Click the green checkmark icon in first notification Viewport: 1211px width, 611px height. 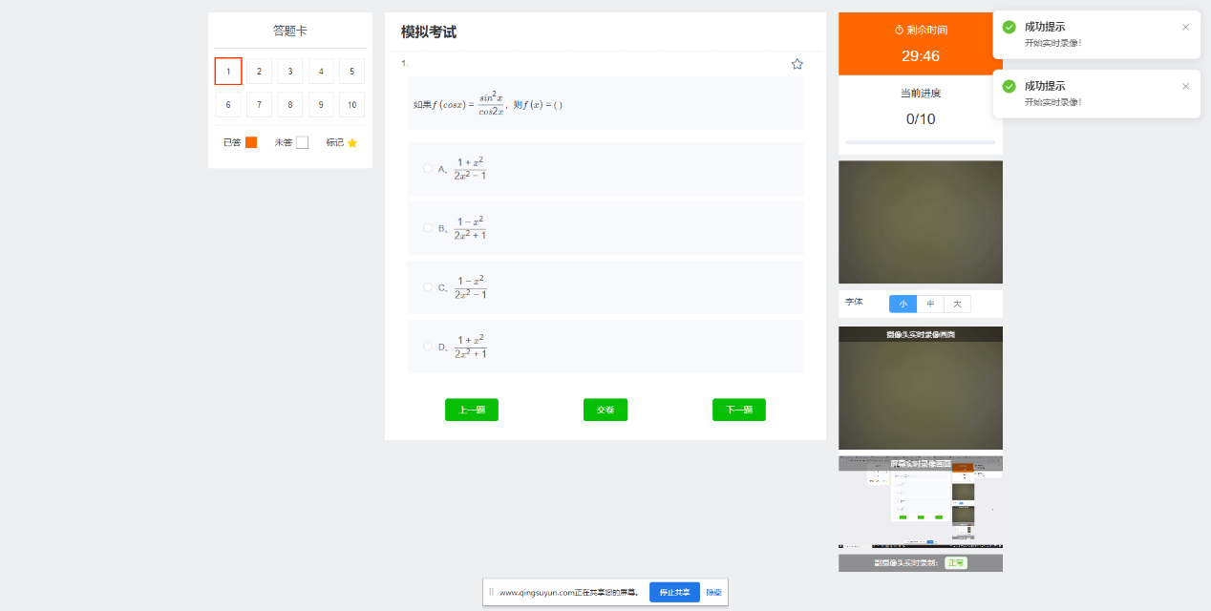[x=1009, y=28]
